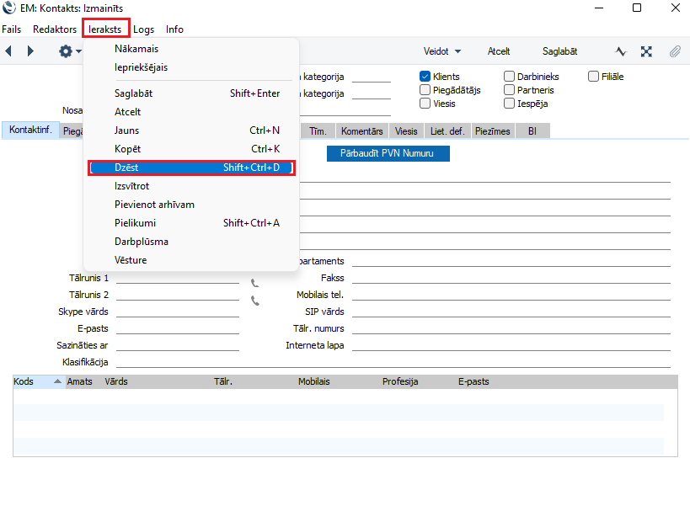Click the expand arrows icon in toolbar

(x=646, y=51)
